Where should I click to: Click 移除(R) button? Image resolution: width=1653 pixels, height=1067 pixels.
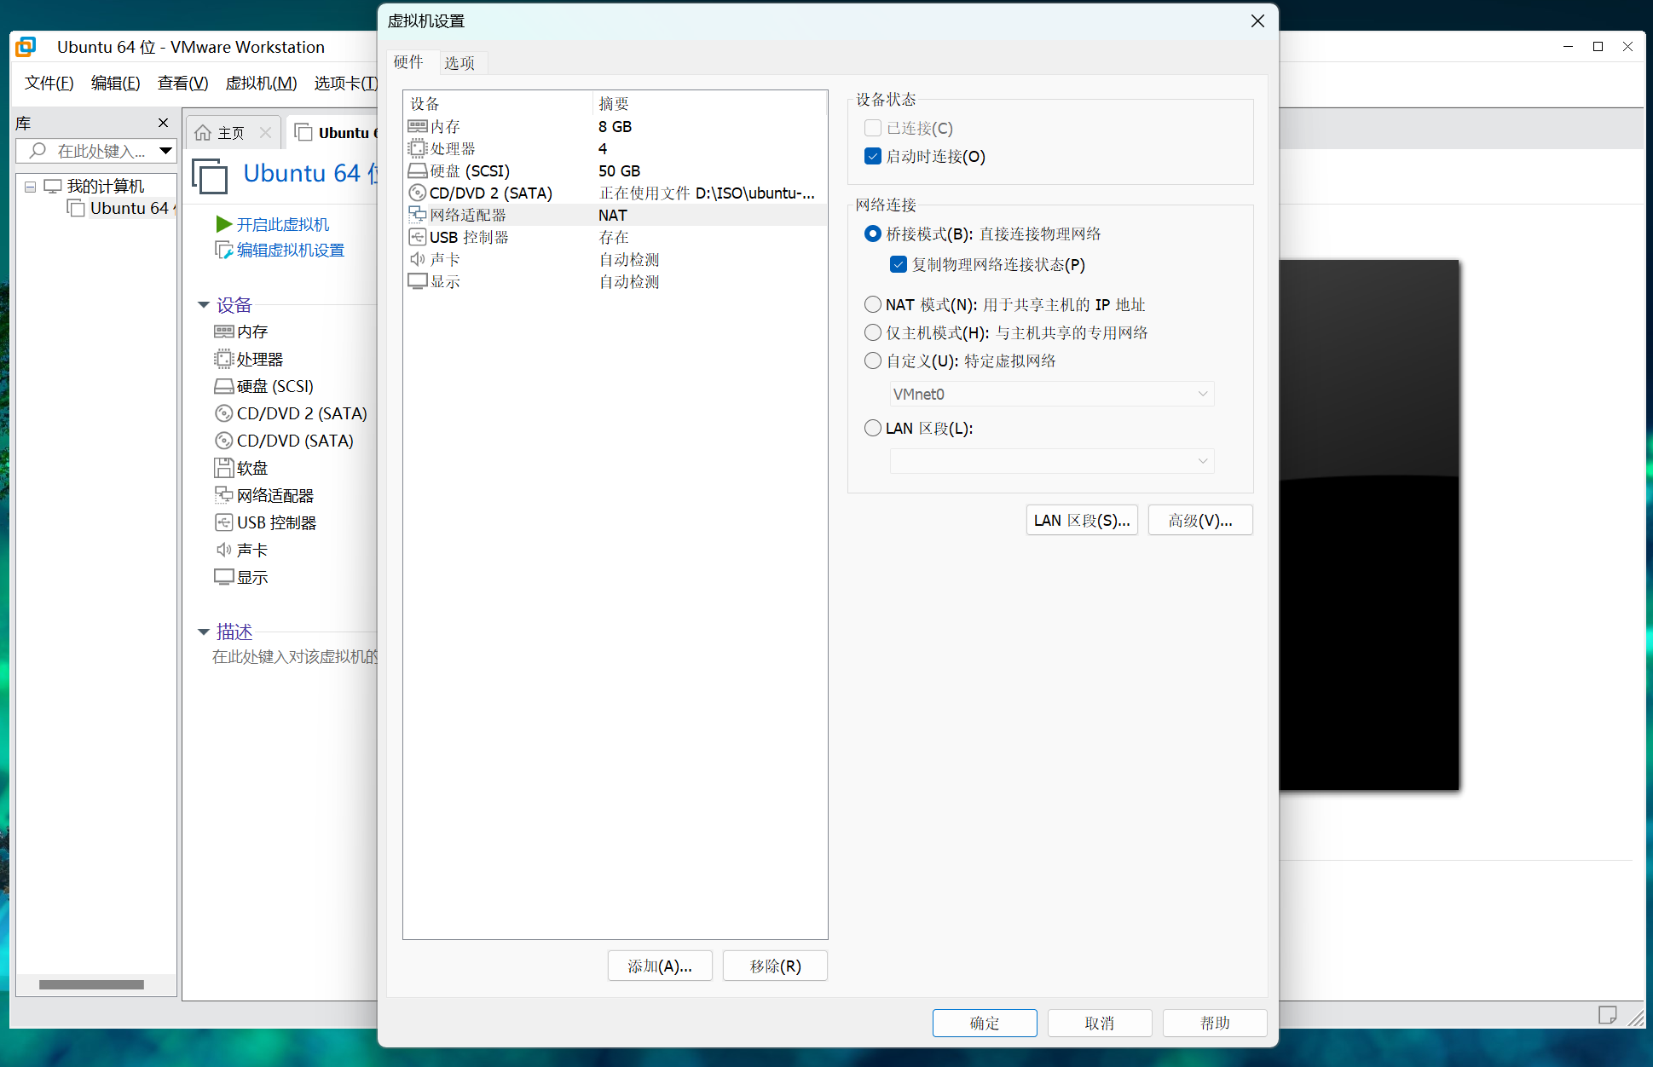click(x=775, y=966)
